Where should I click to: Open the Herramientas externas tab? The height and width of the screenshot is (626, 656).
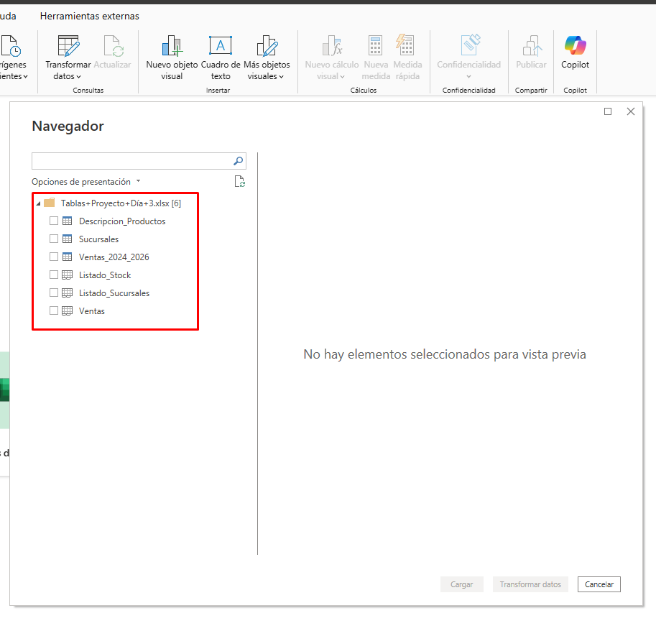coord(90,16)
